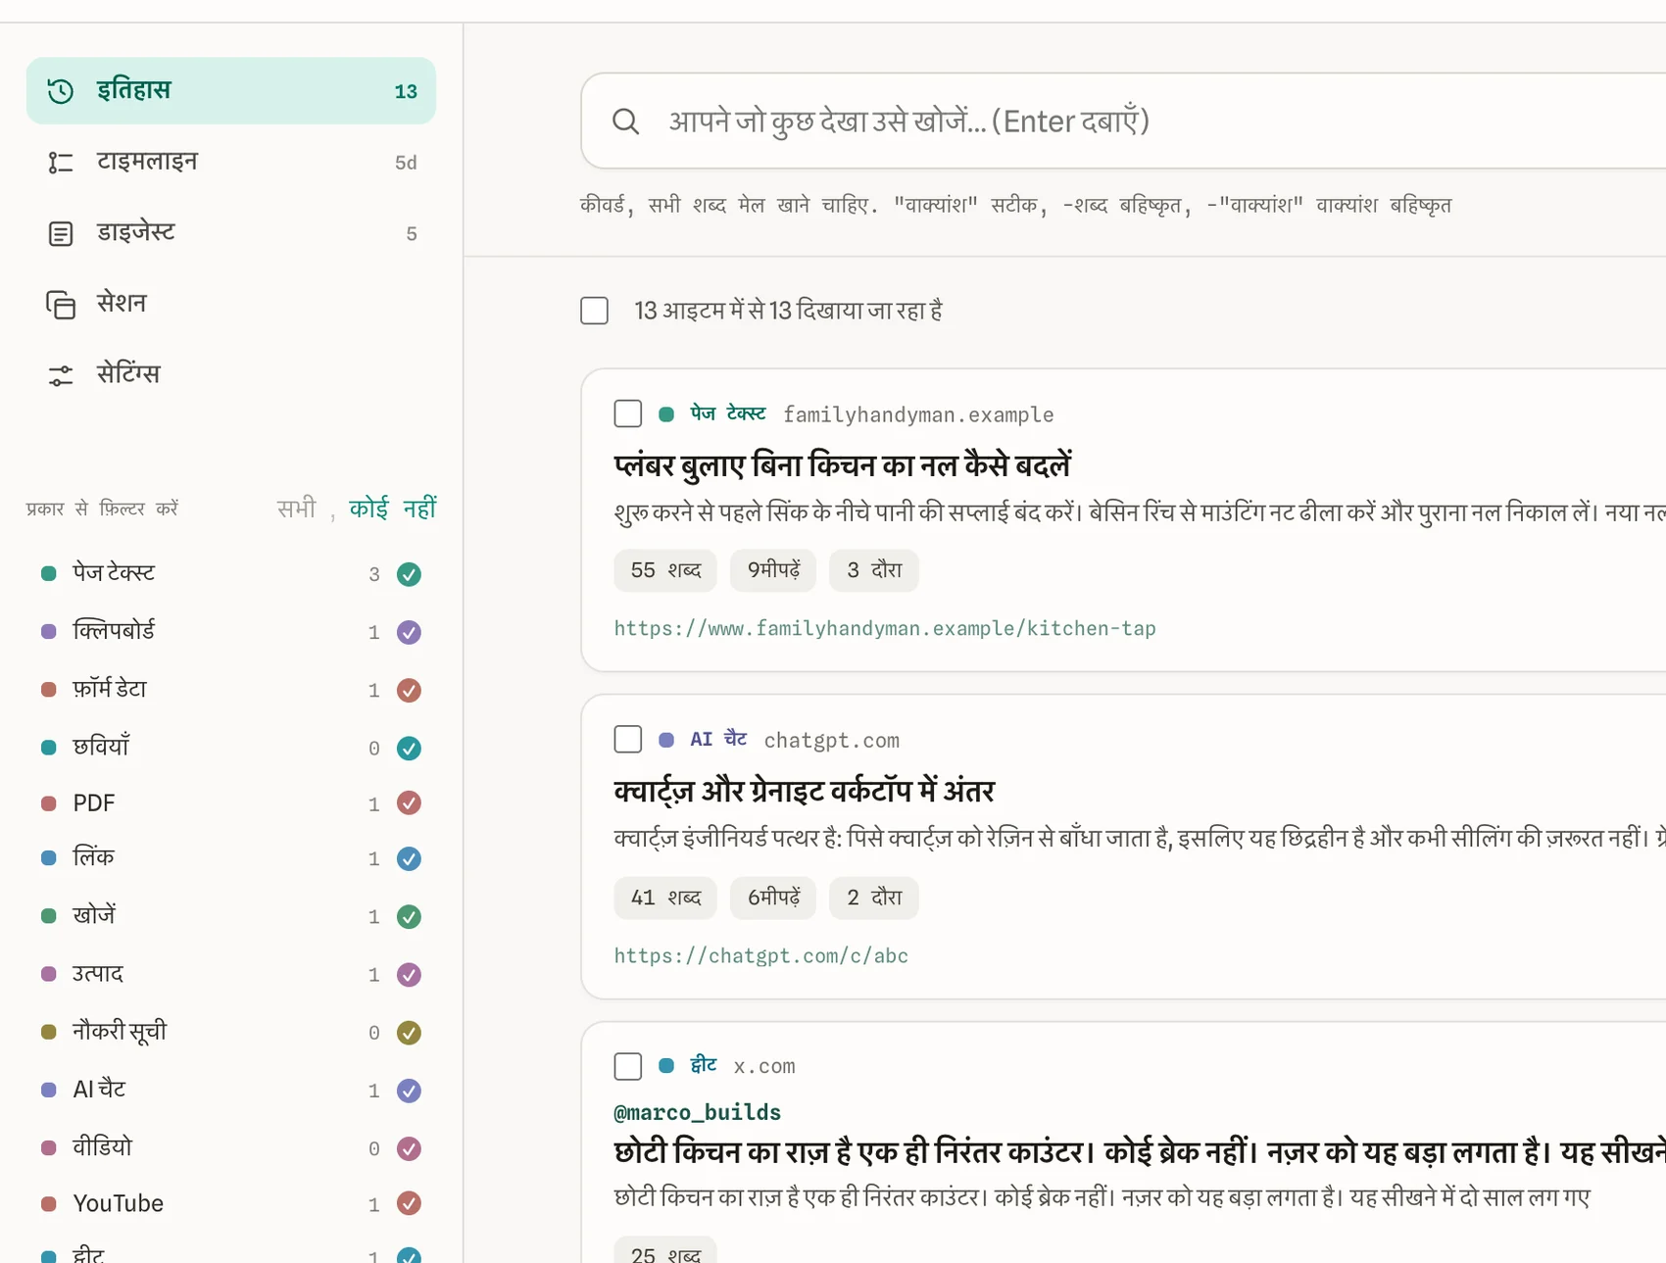Click the windows icon beside सेशन
This screenshot has width=1666, height=1263.
coord(61,305)
